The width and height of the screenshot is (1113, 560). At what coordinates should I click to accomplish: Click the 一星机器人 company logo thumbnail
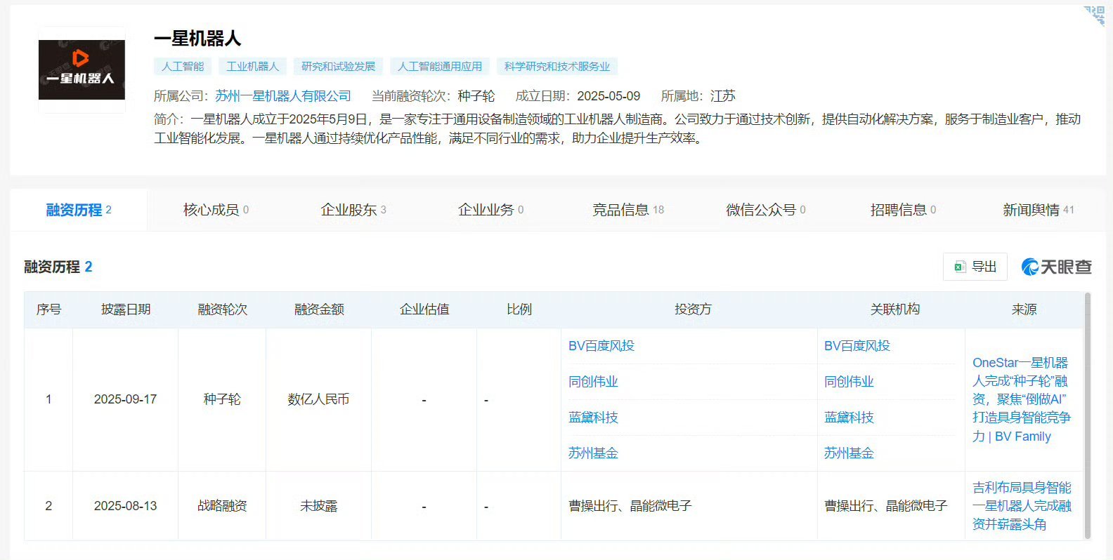pos(82,69)
